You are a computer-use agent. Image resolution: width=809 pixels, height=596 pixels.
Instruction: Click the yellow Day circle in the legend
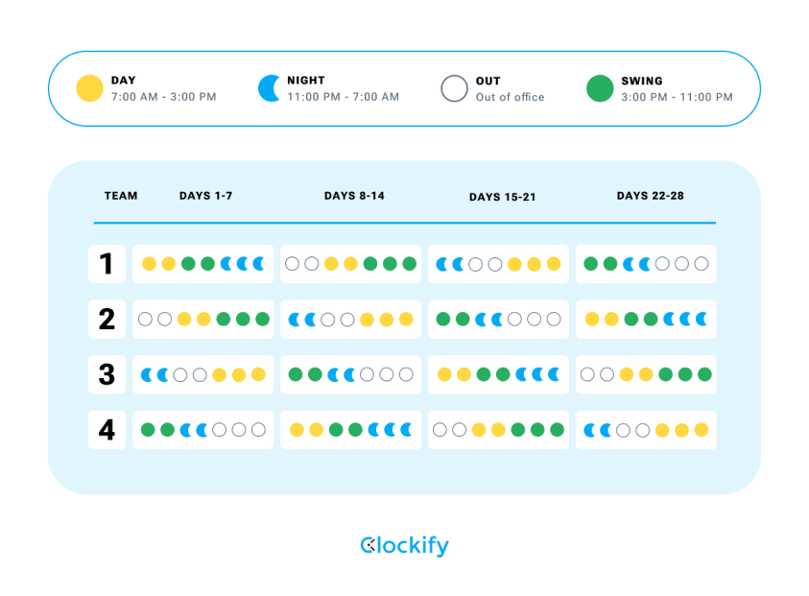[x=89, y=88]
